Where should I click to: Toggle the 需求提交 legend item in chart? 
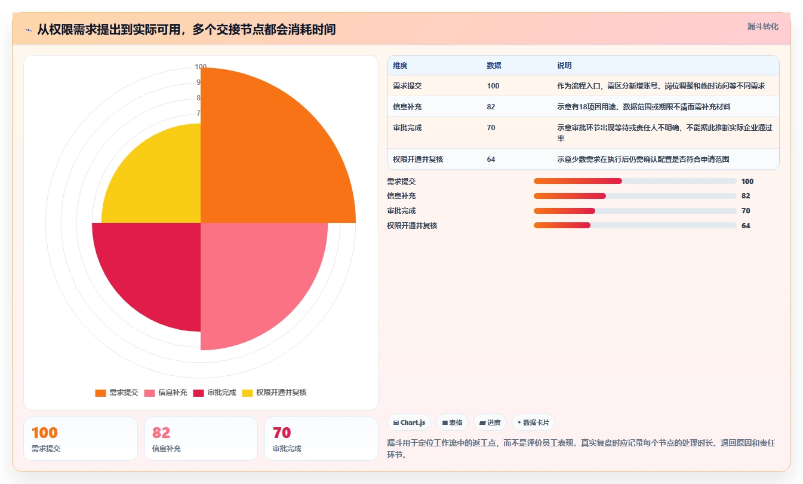click(x=116, y=393)
